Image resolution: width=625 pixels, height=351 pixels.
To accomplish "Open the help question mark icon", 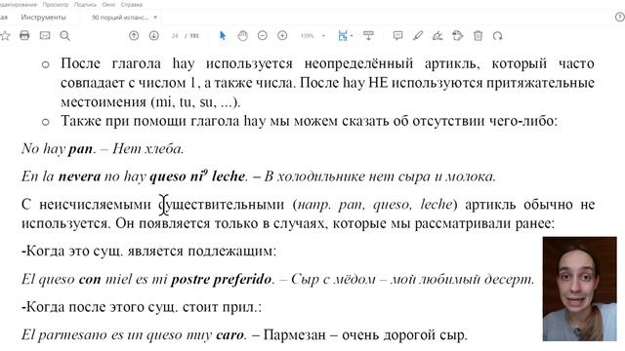I will 620,18.
